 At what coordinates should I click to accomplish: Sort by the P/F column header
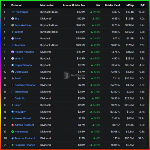click(142, 5)
